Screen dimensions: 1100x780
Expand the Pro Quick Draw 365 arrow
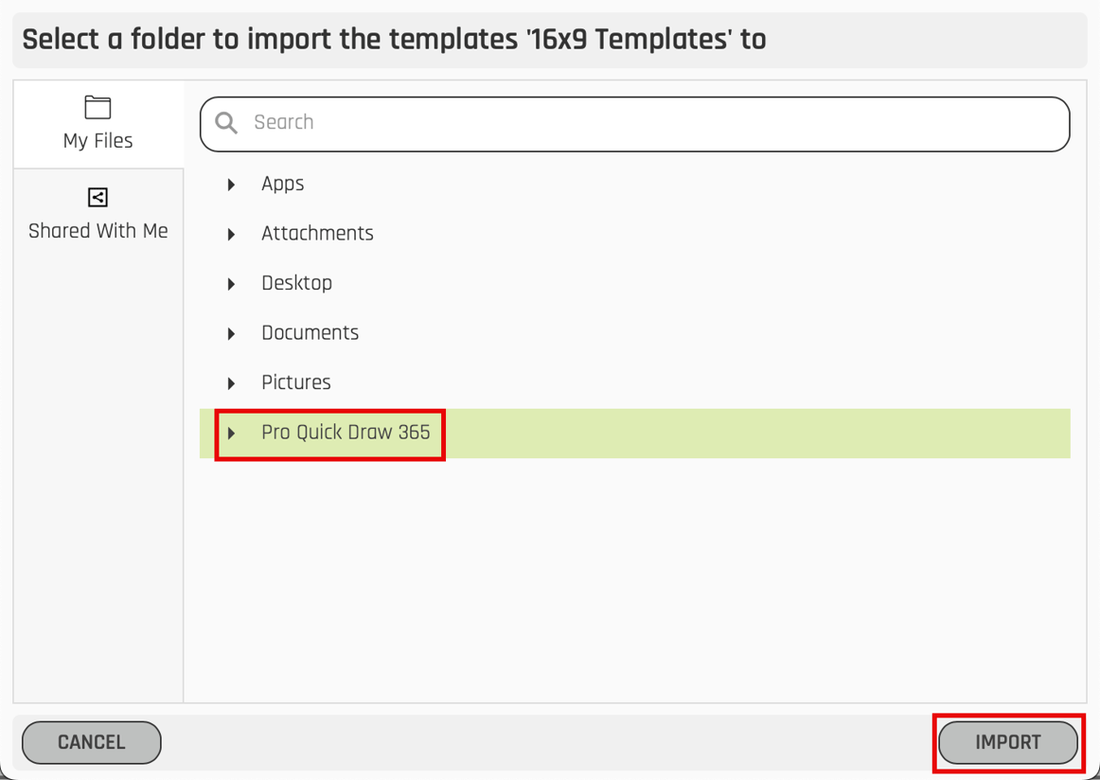coord(232,434)
